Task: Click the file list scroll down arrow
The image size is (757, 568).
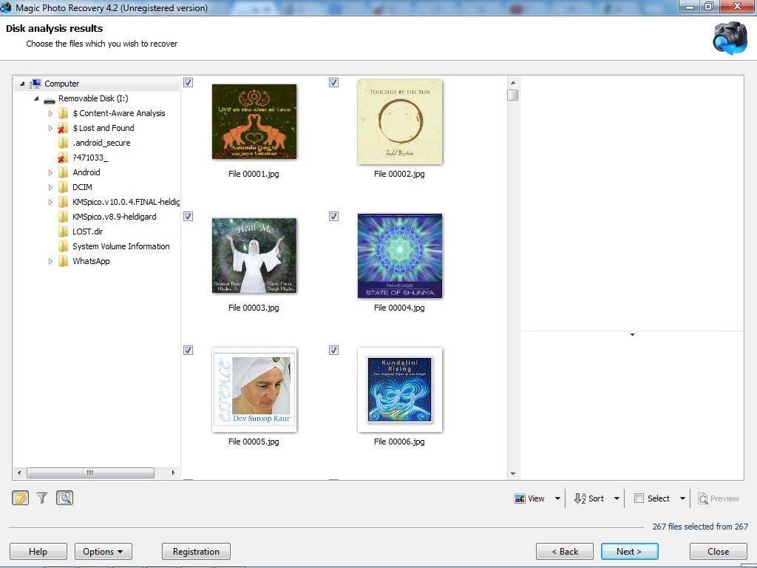Action: [513, 474]
